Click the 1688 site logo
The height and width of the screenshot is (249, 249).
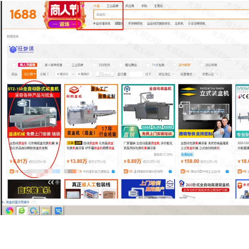[23, 14]
